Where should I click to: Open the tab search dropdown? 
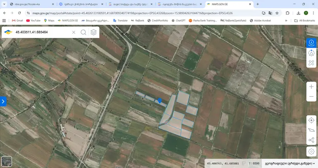tap(4, 4)
